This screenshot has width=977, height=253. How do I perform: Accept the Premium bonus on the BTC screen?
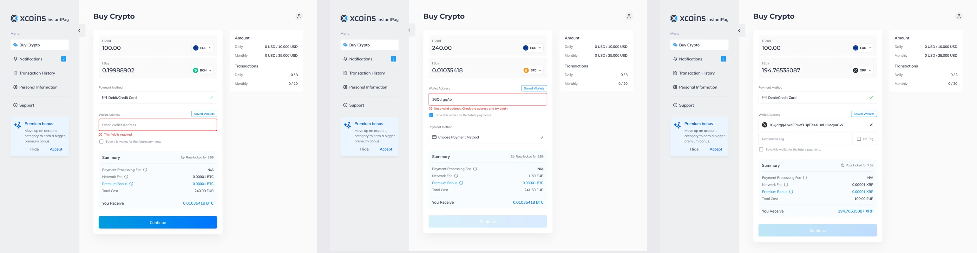[x=386, y=149]
